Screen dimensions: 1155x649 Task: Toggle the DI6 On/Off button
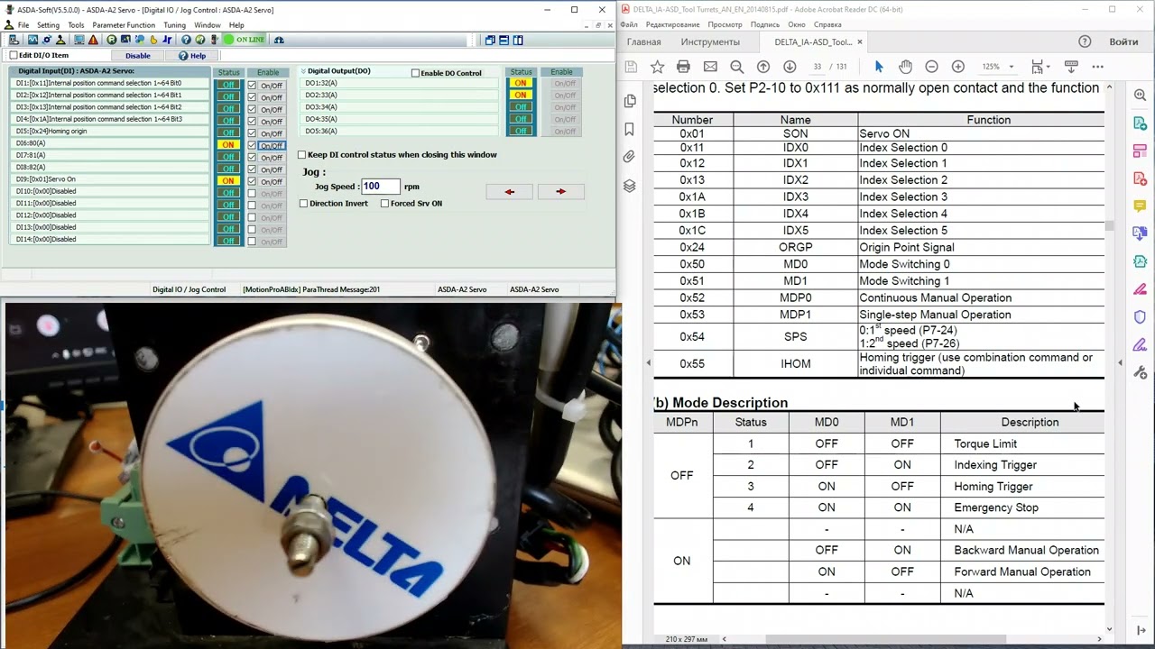pyautogui.click(x=272, y=145)
